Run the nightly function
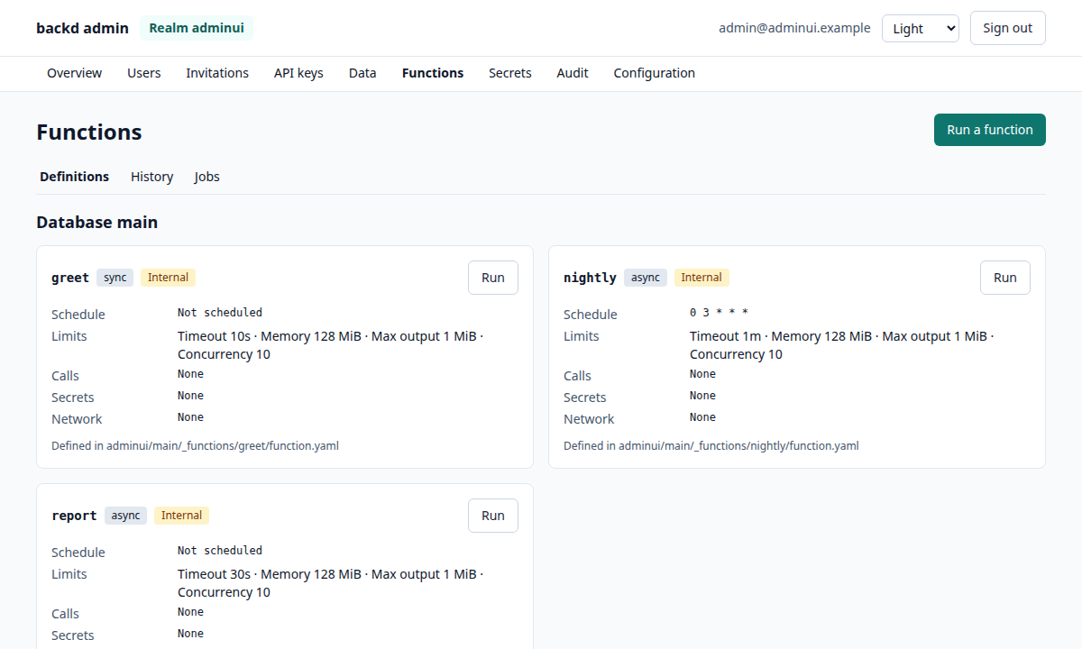The image size is (1082, 649). pyautogui.click(x=1004, y=278)
